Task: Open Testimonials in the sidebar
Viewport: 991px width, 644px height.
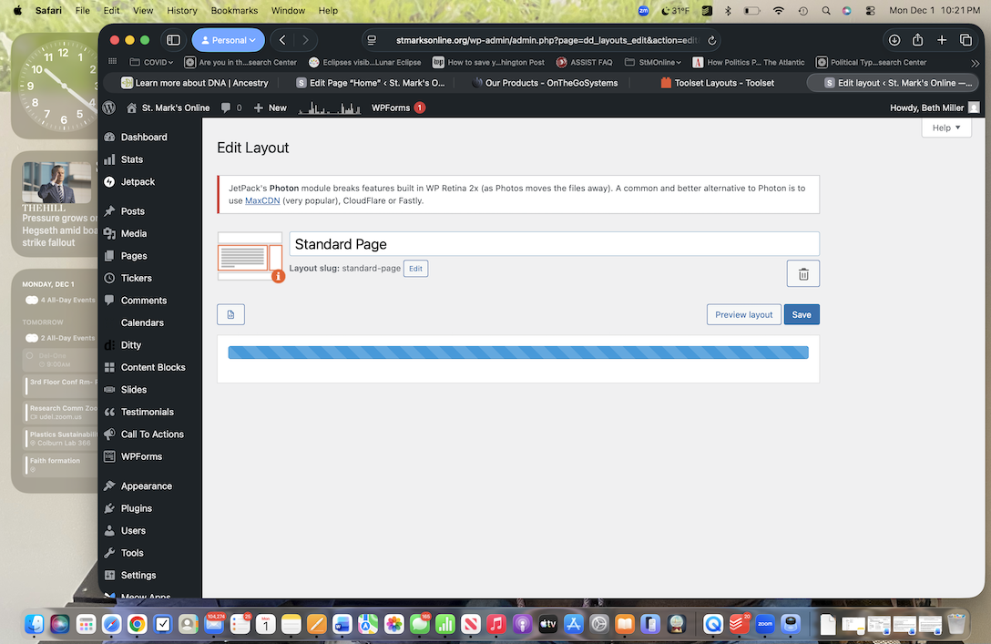Action: tap(148, 412)
